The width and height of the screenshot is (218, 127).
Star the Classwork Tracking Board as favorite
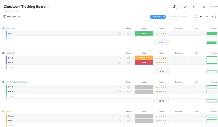click(x=48, y=7)
